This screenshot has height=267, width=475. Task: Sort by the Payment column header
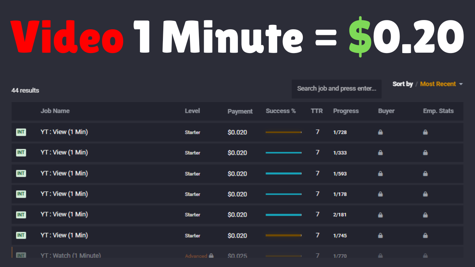(240, 111)
